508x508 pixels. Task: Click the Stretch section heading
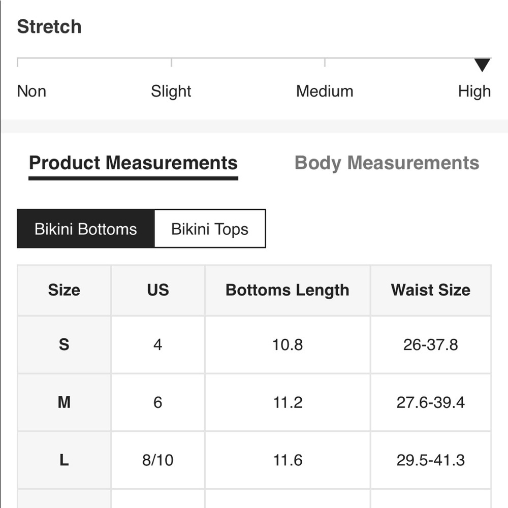point(49,26)
